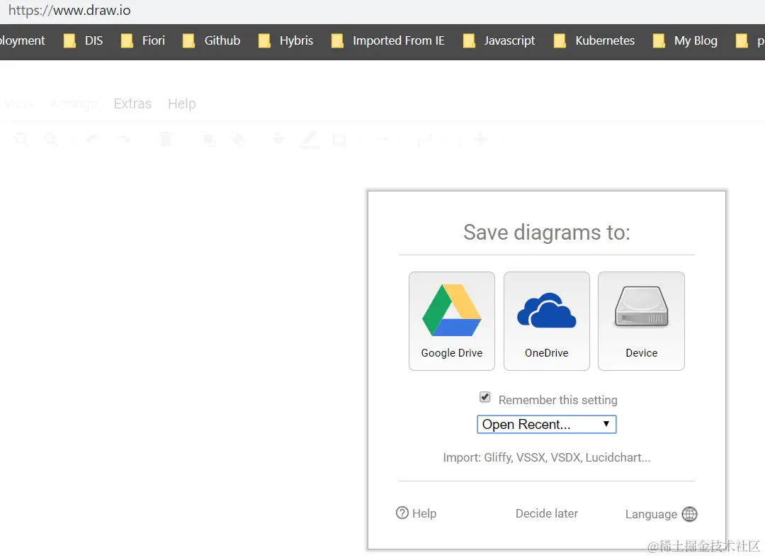Screen dimensions: 765x558
Task: Click the faded to front icon
Action: click(x=209, y=140)
